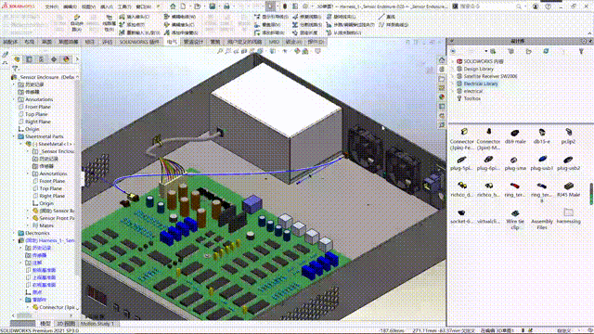Click the Open file icon
The width and height of the screenshot is (594, 334).
[198, 6]
